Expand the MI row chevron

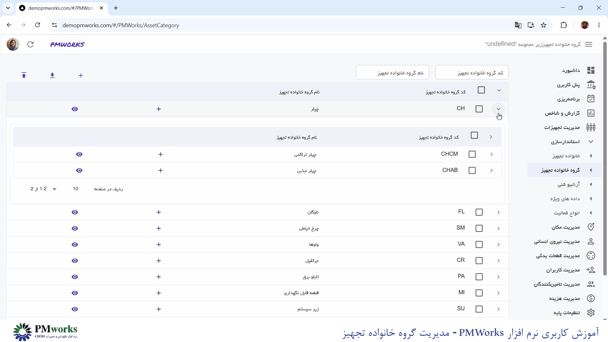click(498, 293)
